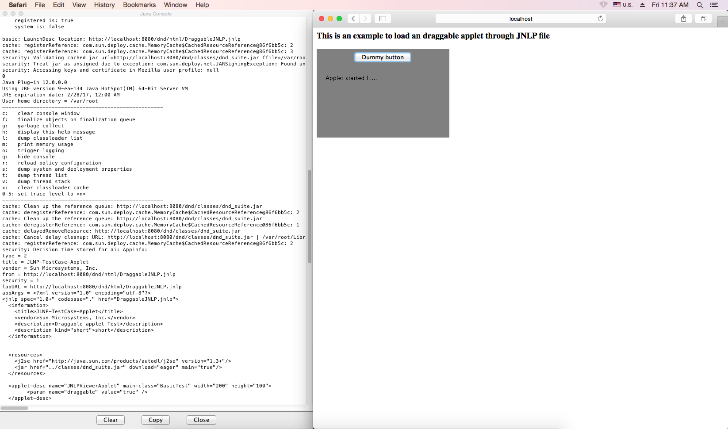Clear the Java Console output
Viewport: 728px width, 429px height.
[111, 420]
